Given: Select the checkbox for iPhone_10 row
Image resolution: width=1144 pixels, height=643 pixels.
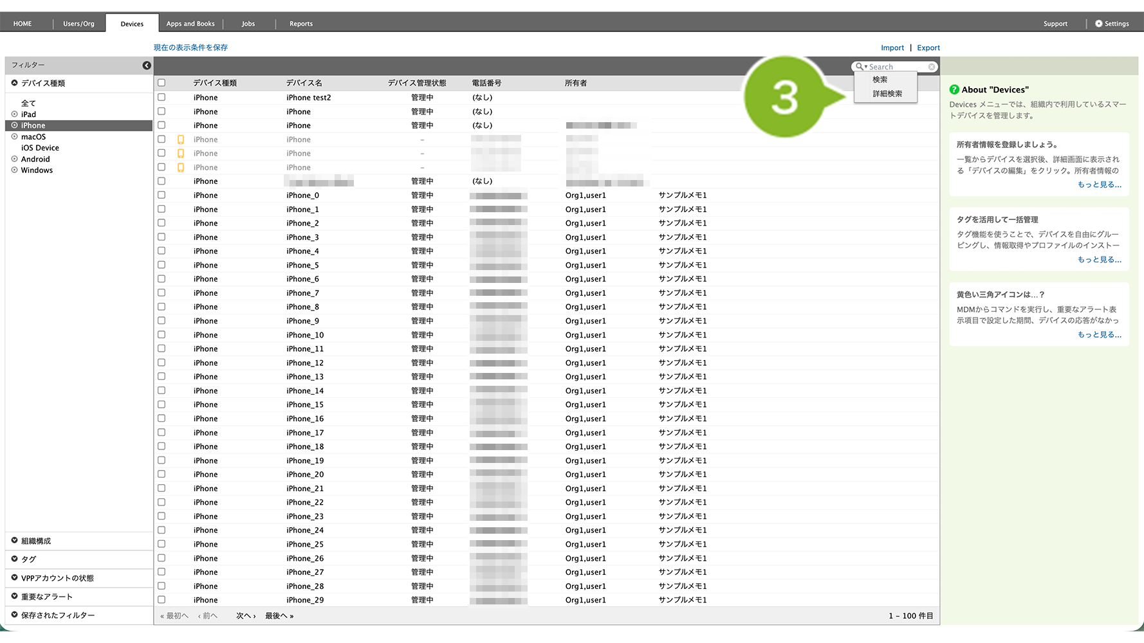Looking at the screenshot, I should [x=161, y=335].
